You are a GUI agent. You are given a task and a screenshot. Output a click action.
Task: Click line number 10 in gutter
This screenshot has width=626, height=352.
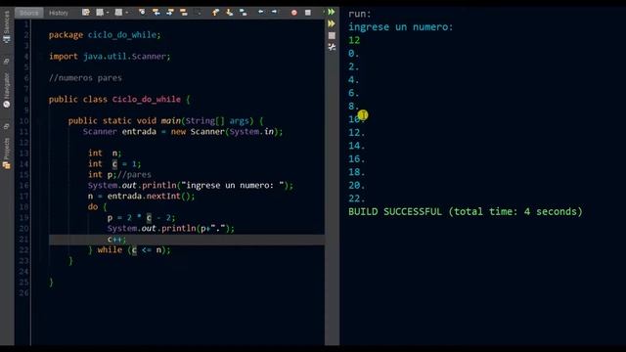23,121
